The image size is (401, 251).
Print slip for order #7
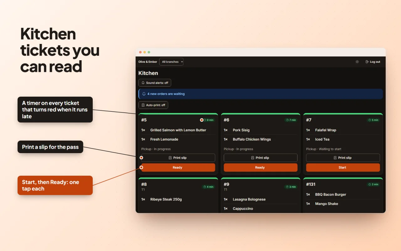click(343, 158)
